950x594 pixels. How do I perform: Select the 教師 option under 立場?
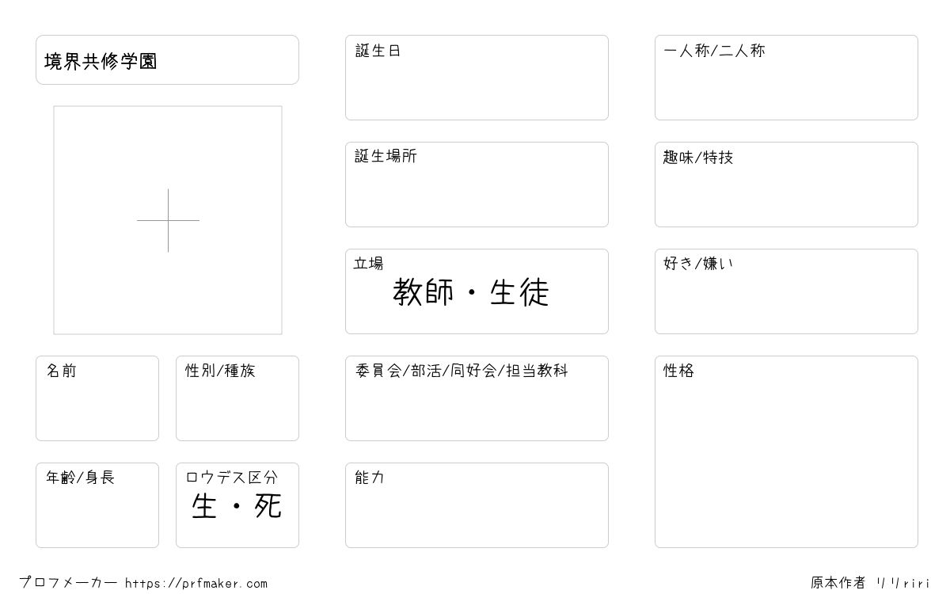pos(424,293)
